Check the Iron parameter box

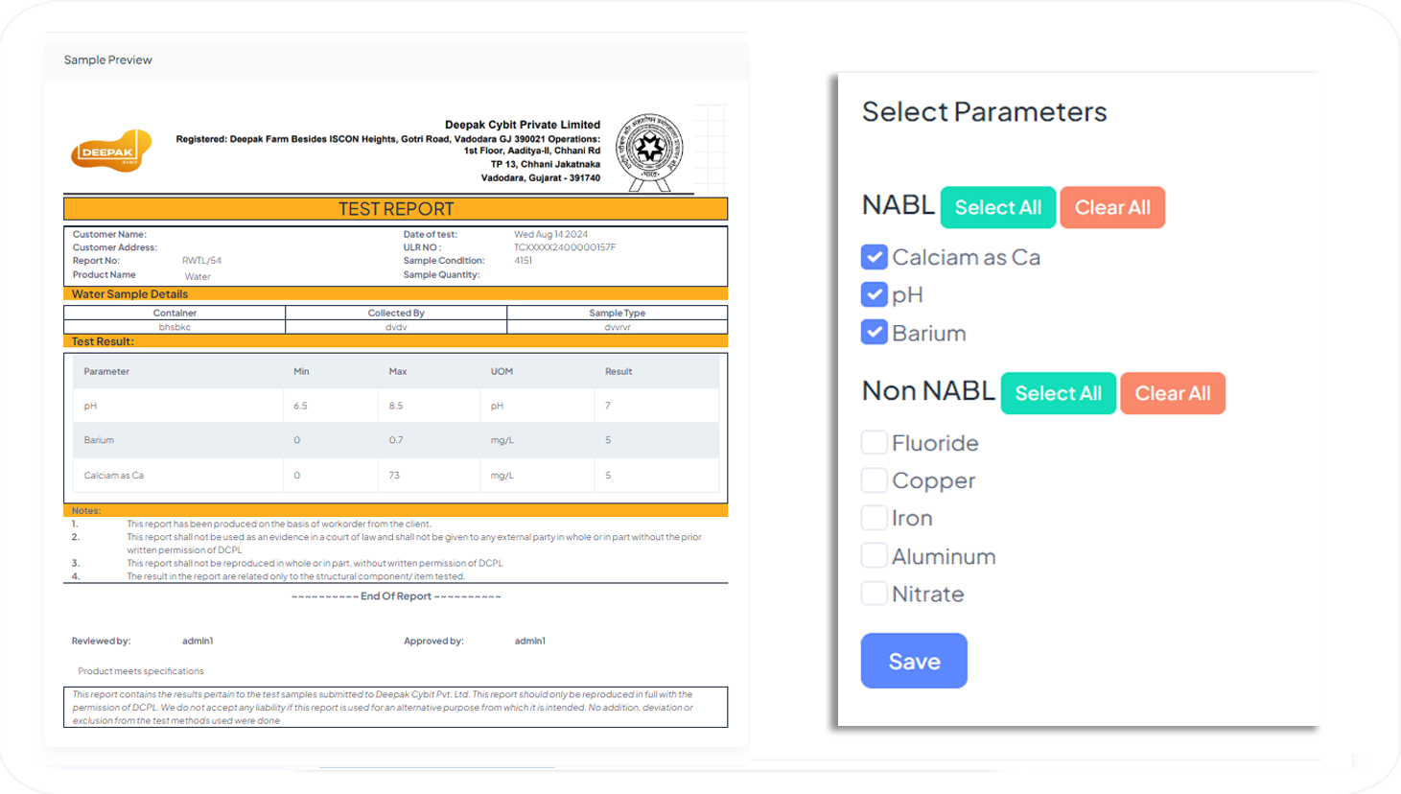[874, 518]
